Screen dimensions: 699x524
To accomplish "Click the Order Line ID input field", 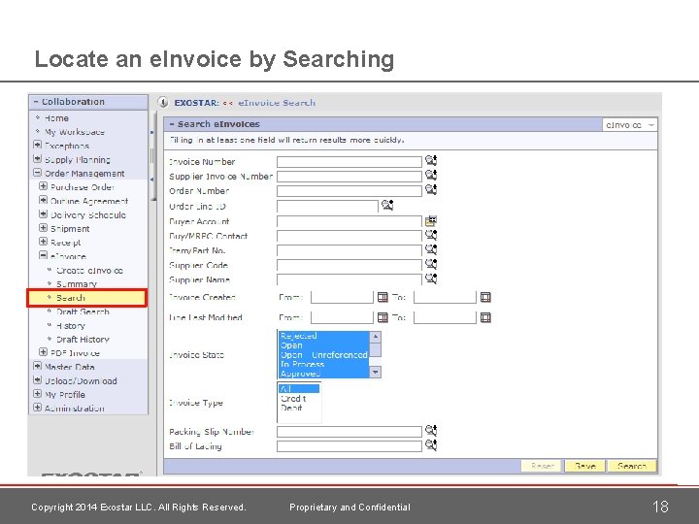I will coord(328,207).
